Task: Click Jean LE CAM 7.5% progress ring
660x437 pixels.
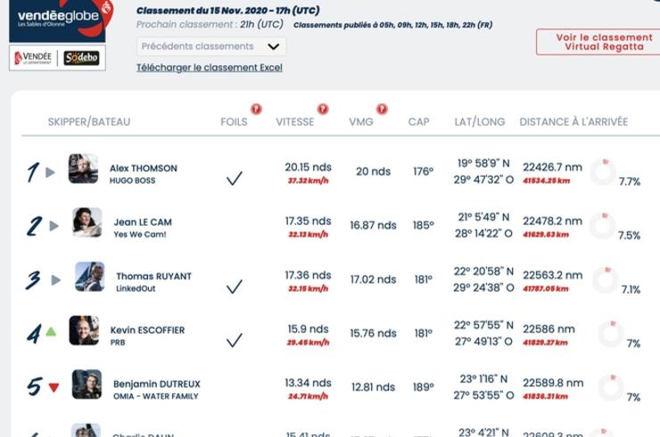Action: tap(602, 226)
